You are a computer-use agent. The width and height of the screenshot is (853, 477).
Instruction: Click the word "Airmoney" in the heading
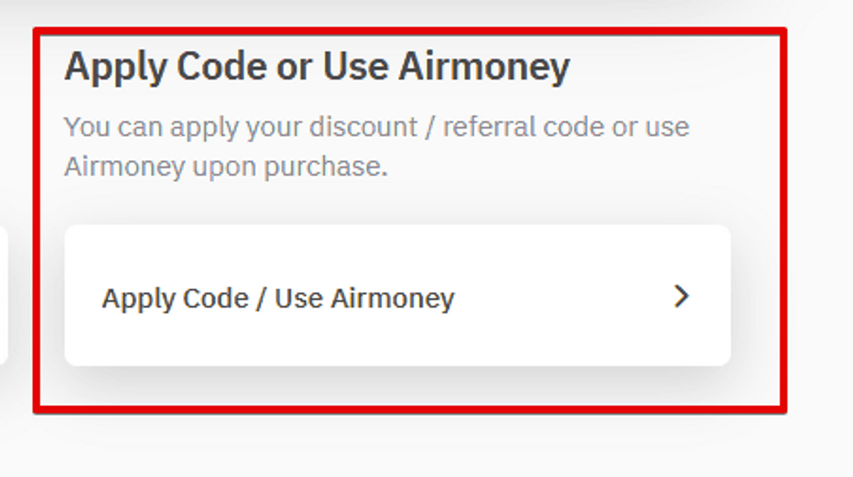tap(484, 67)
